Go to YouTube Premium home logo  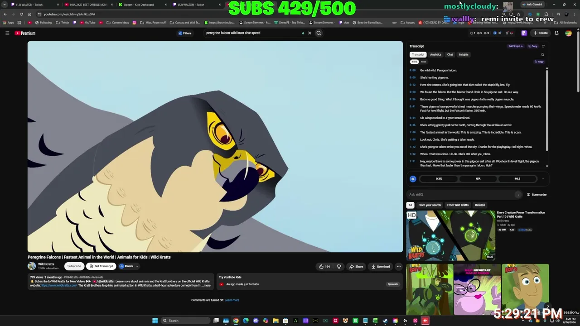point(25,33)
